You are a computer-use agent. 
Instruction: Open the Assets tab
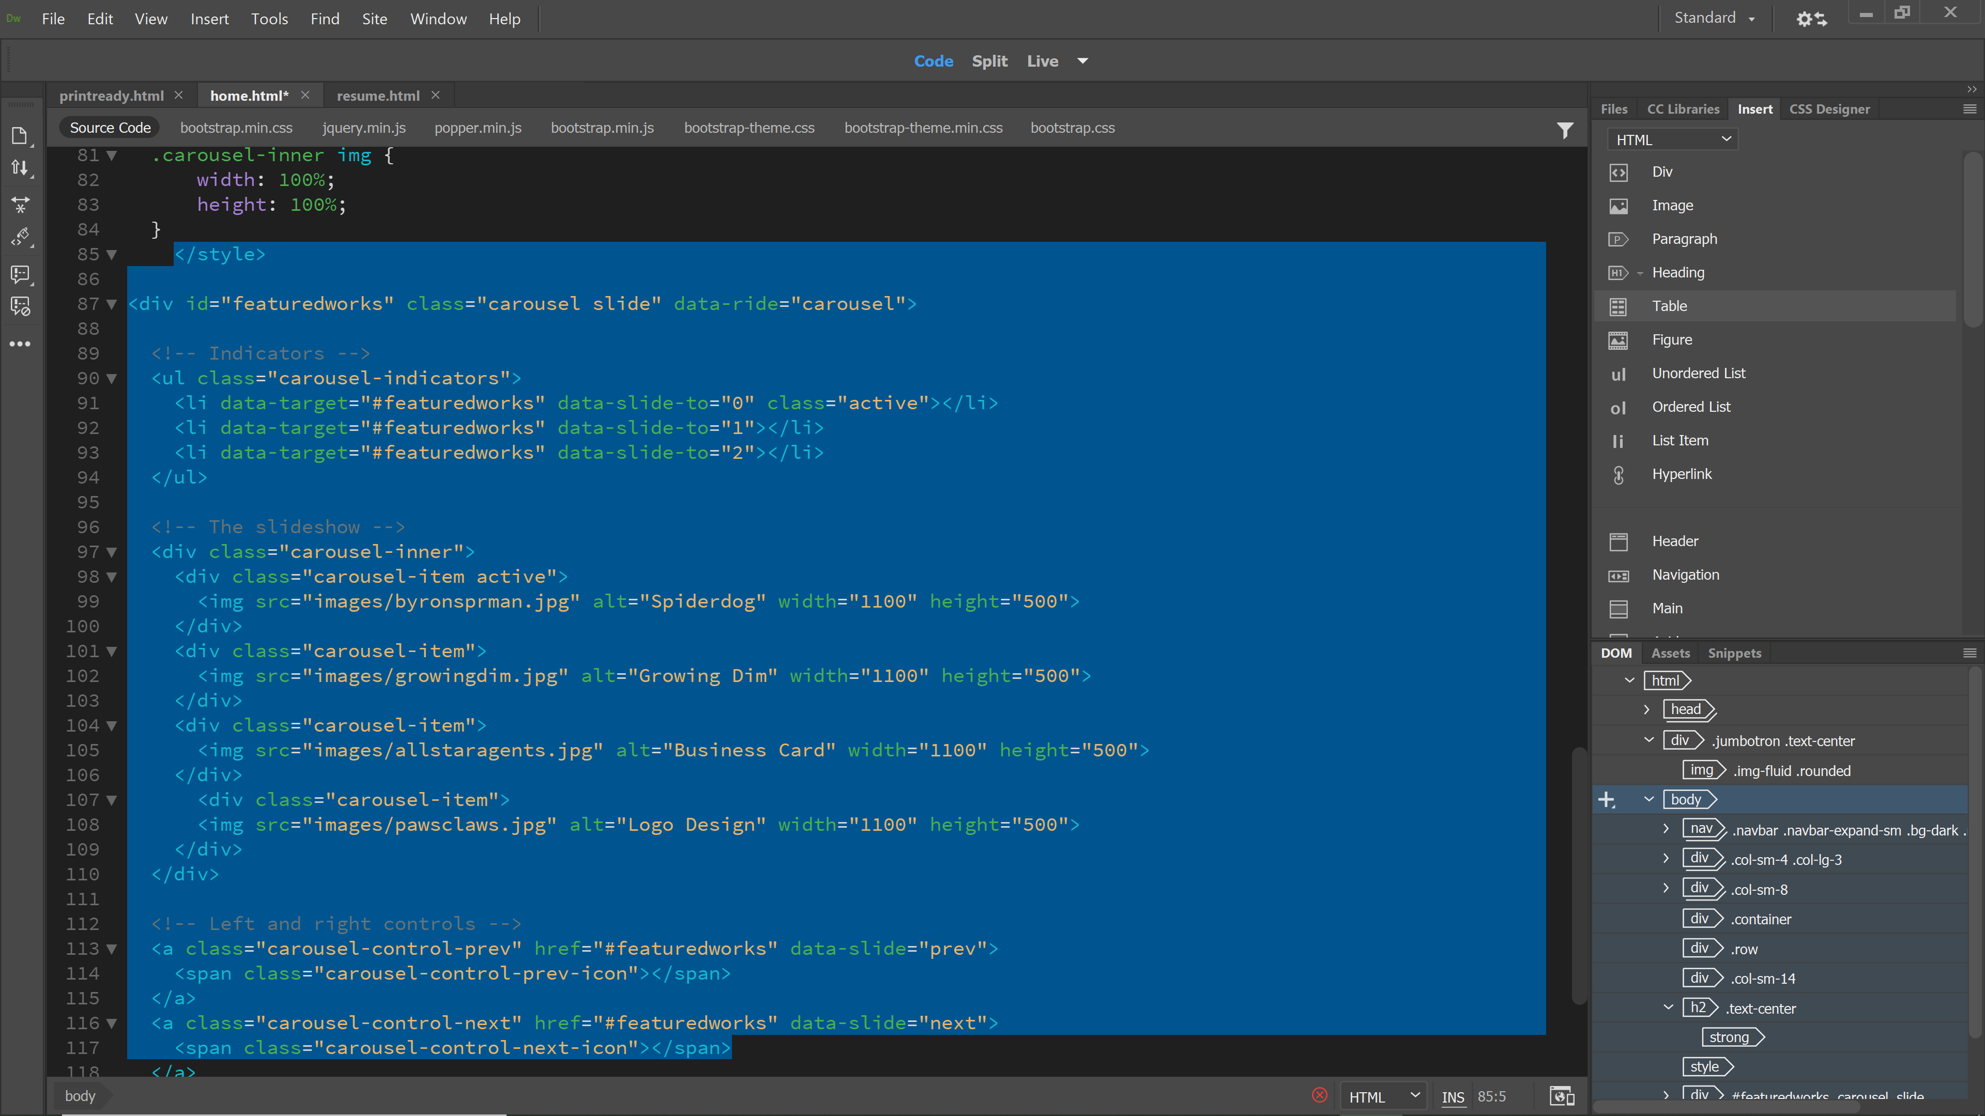[1671, 653]
